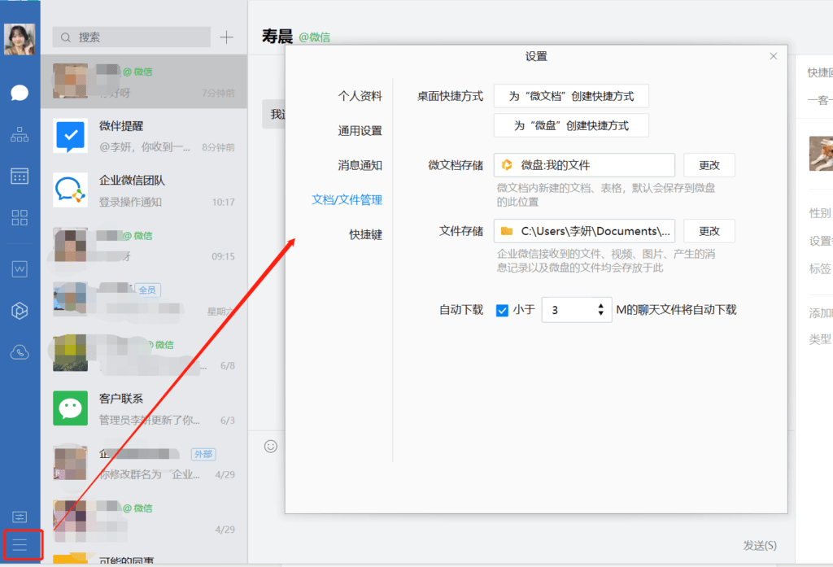Click 更改 next to 文件存储 path
The width and height of the screenshot is (833, 567).
[x=709, y=231]
